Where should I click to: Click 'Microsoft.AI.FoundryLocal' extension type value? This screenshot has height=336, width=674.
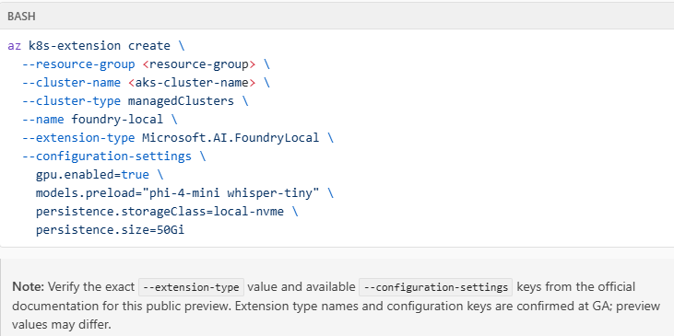231,138
